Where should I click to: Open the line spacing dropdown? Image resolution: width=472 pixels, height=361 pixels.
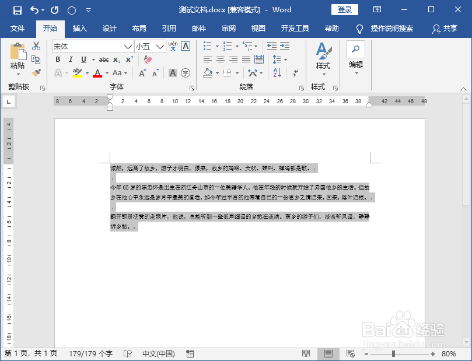point(279,59)
